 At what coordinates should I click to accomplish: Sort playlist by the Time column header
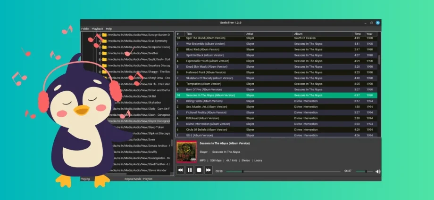359,34
